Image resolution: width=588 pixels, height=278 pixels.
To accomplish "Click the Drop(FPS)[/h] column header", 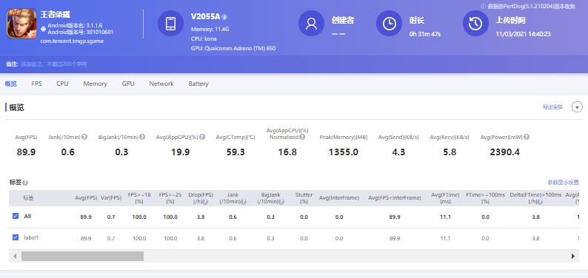I will click(201, 198).
